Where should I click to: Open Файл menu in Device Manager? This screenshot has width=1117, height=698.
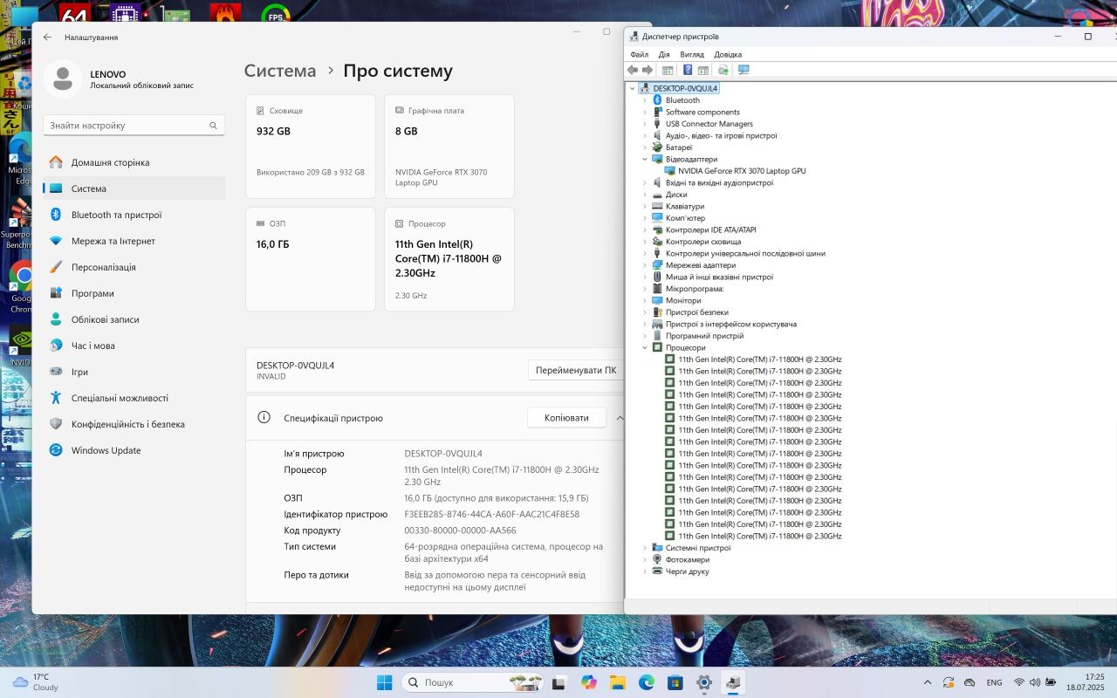pyautogui.click(x=639, y=54)
